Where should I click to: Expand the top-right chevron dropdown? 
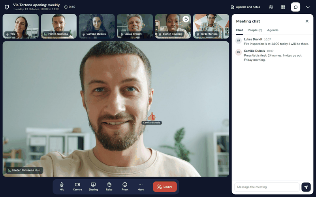[x=308, y=7]
